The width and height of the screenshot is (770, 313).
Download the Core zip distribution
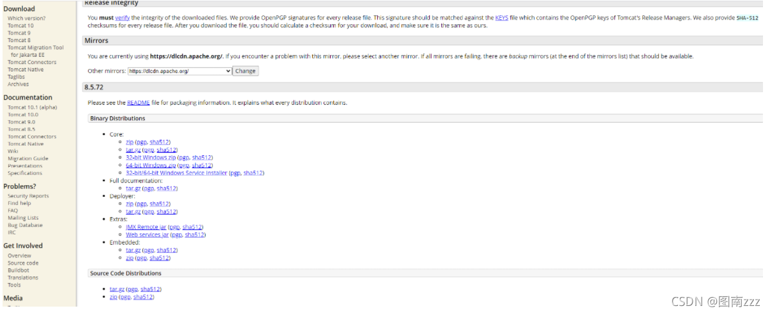point(130,142)
